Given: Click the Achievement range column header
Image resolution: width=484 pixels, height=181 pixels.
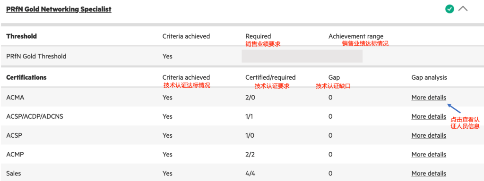Looking at the screenshot, I should 356,36.
